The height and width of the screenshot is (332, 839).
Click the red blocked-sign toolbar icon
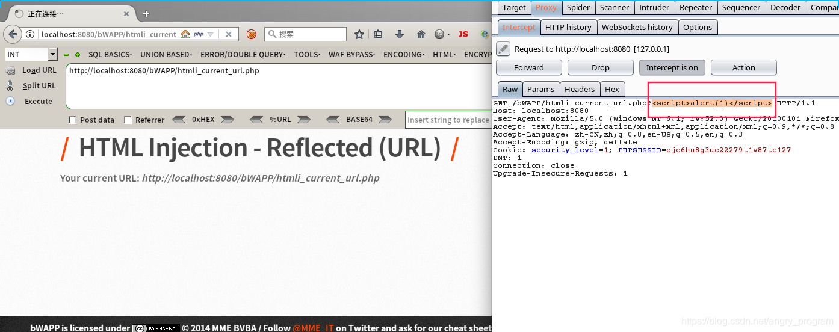click(252, 34)
